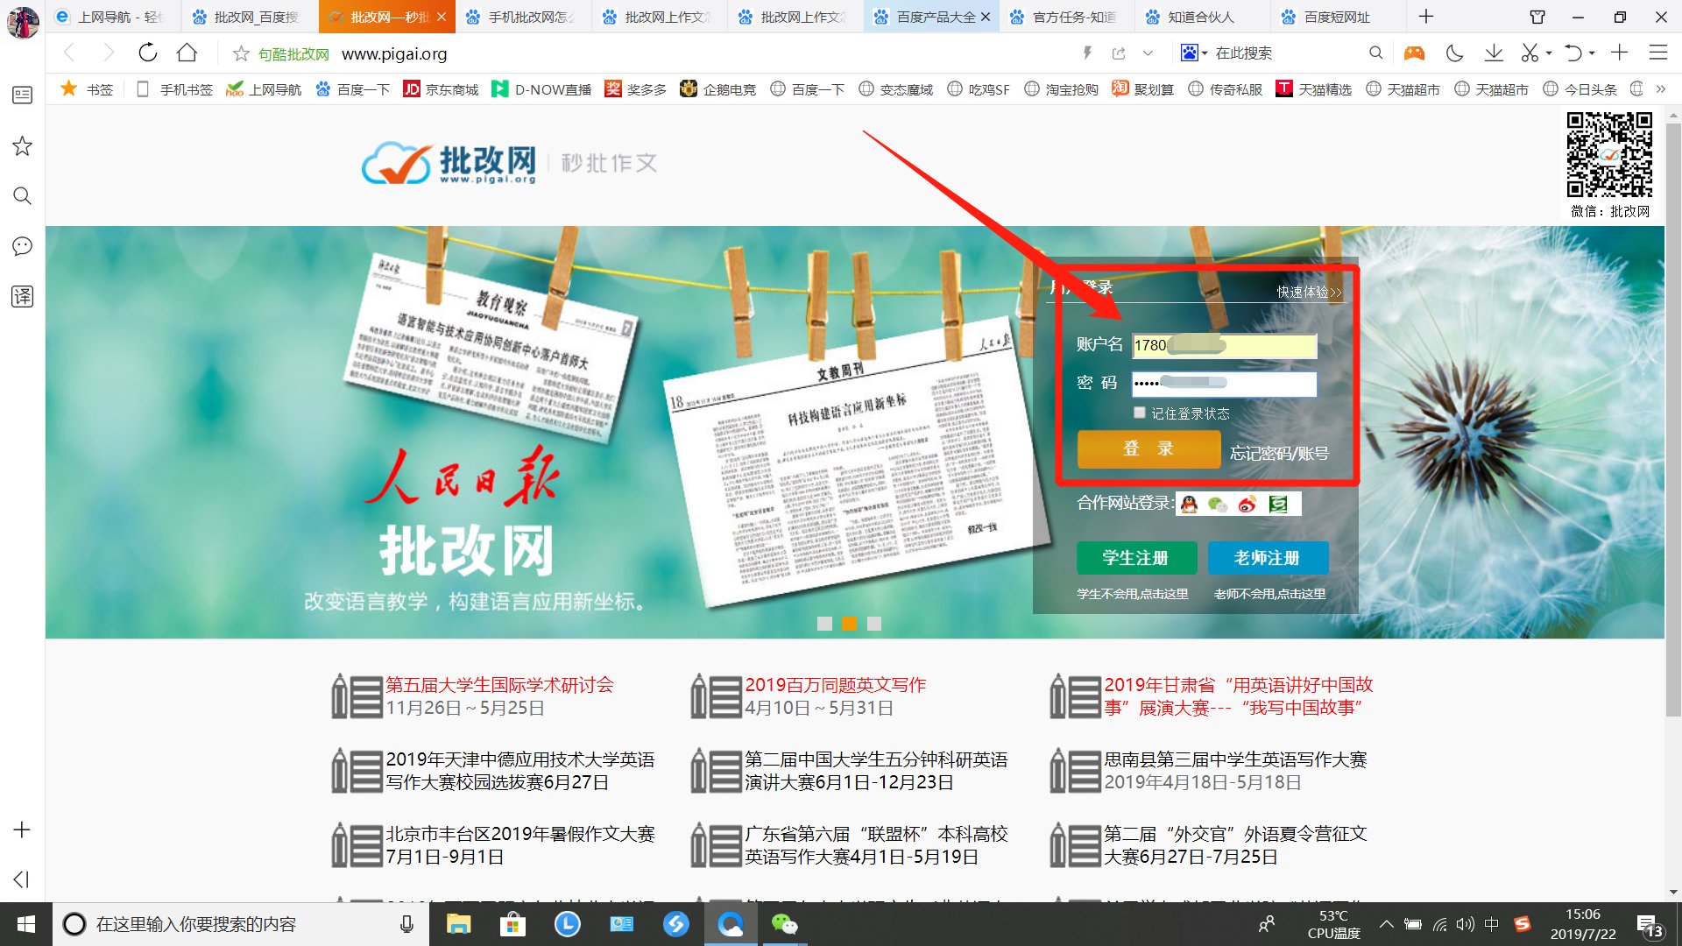This screenshot has width=1682, height=946.
Task: Open search engine selector dropdown
Action: coord(1194,53)
